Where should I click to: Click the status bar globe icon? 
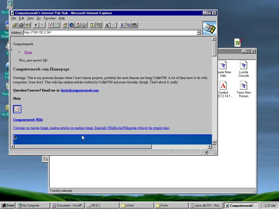pos(206,152)
